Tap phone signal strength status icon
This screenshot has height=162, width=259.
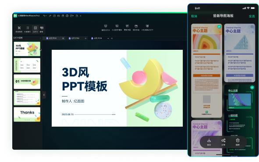(x=244, y=8)
